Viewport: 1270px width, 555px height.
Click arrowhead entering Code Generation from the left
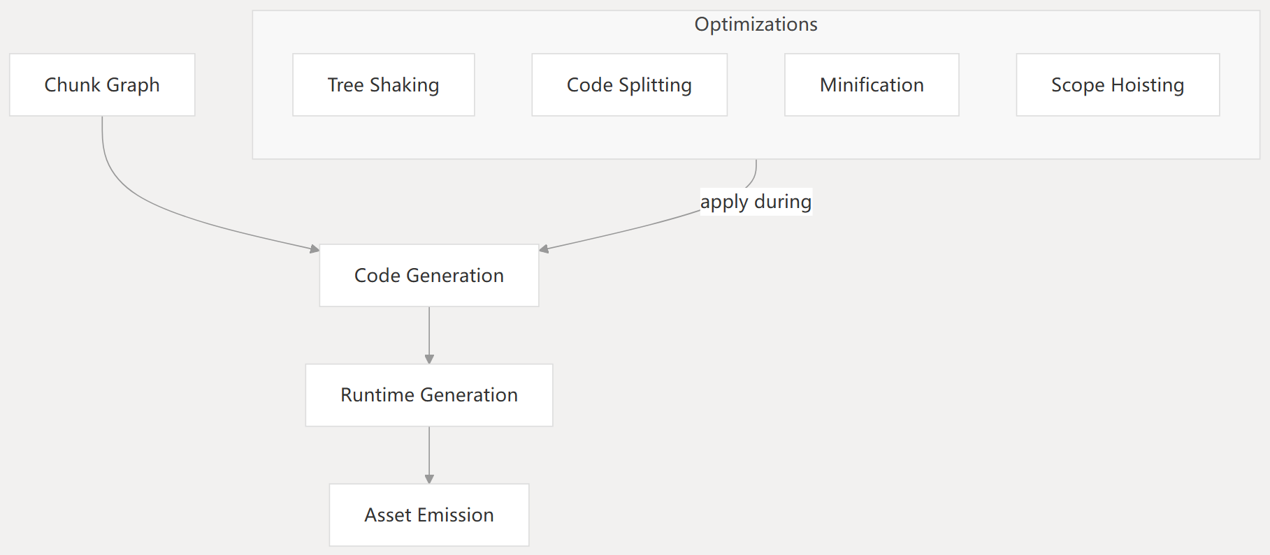pyautogui.click(x=315, y=249)
